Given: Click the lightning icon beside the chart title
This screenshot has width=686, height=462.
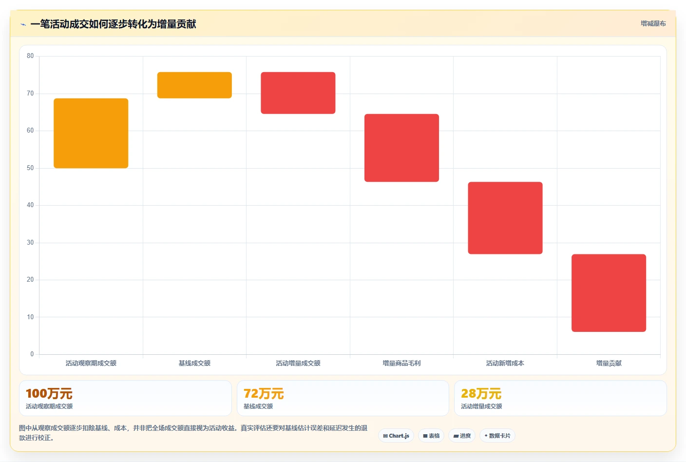Looking at the screenshot, I should click(23, 24).
